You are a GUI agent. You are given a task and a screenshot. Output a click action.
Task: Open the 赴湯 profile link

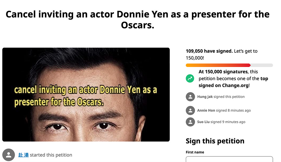pos(23,155)
